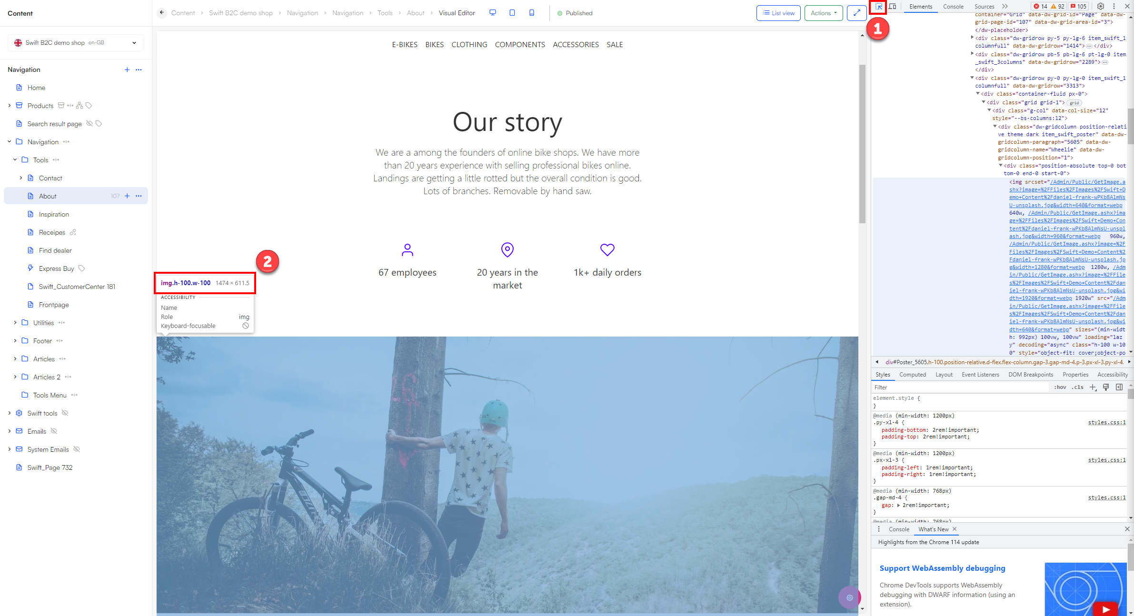The height and width of the screenshot is (616, 1134).
Task: Collapse the Tools folder in navigation
Action: tap(15, 159)
